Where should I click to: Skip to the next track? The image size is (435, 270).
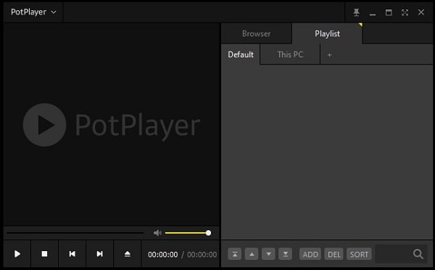[x=99, y=254]
